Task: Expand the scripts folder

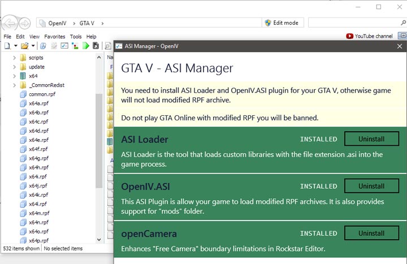Action: point(14,58)
